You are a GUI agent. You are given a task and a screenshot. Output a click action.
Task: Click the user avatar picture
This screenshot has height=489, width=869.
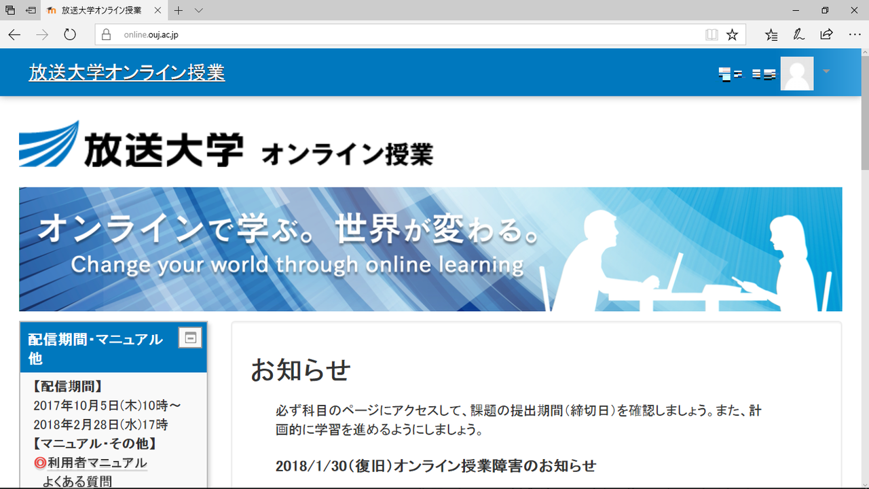pos(797,73)
